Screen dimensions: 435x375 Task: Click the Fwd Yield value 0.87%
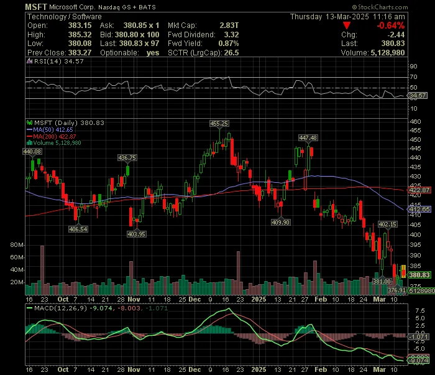[229, 44]
